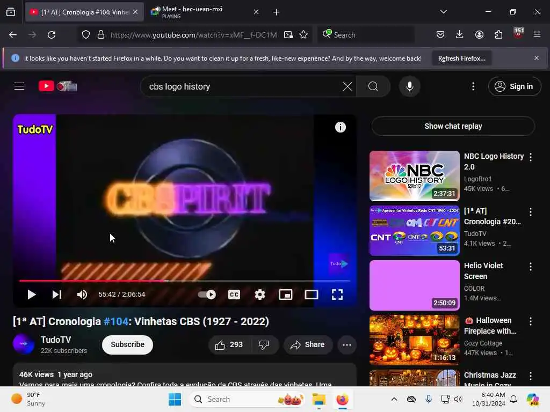Enable miniplayer mode
The height and width of the screenshot is (412, 550).
pos(286,295)
